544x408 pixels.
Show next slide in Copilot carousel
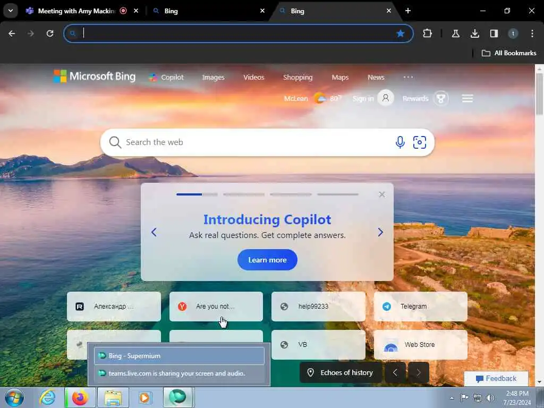pos(380,232)
